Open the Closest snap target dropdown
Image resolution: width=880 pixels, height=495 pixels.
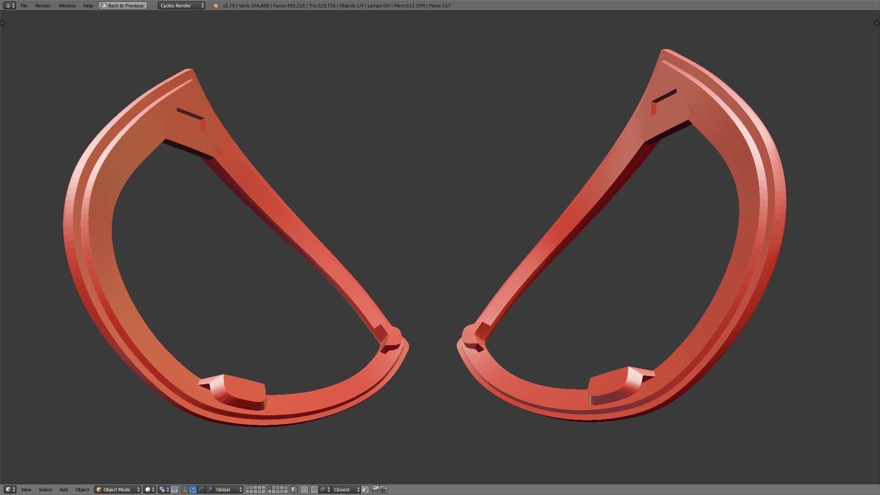(x=346, y=489)
